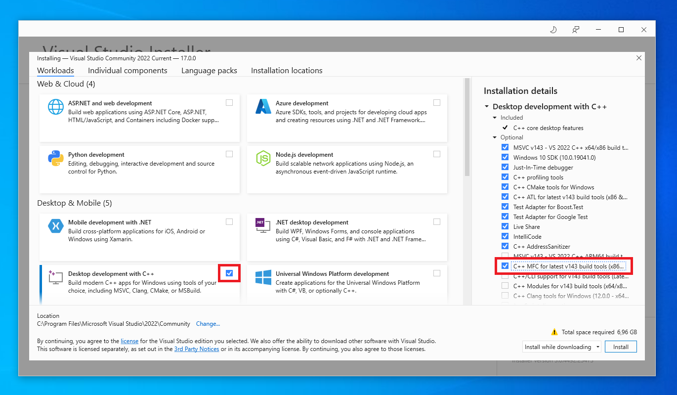Toggle dark theme moon icon in title bar
Viewport: 677px width, 395px height.
[553, 30]
